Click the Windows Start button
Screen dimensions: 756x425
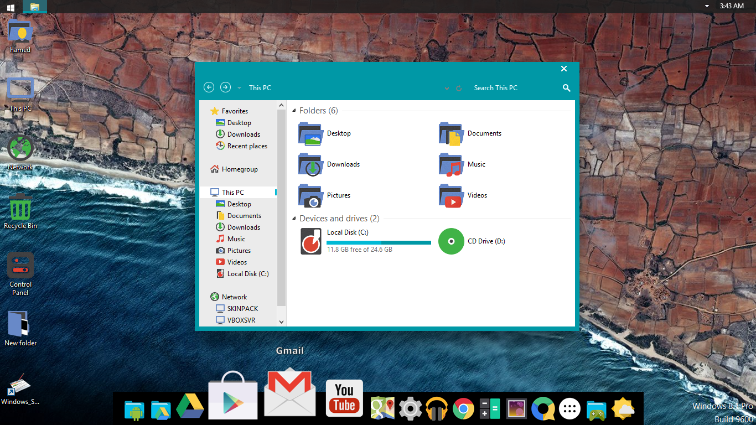pos(11,7)
